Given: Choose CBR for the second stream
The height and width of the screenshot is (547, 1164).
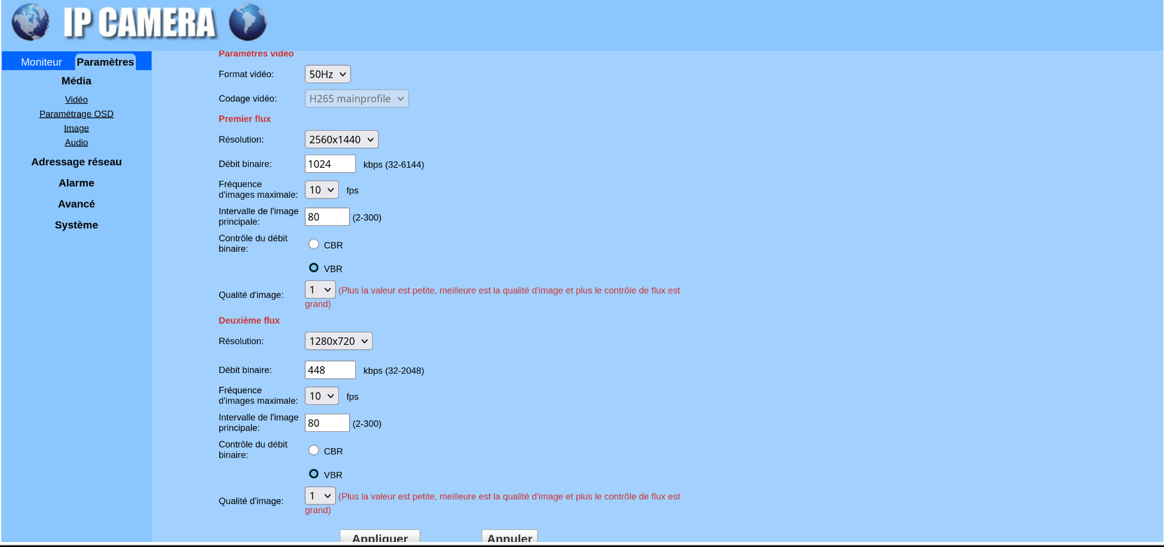Looking at the screenshot, I should [x=314, y=450].
